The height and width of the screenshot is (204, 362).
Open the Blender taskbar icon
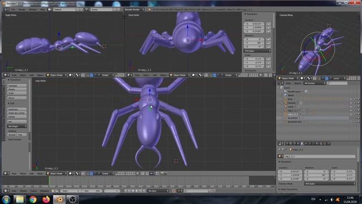click(x=59, y=199)
